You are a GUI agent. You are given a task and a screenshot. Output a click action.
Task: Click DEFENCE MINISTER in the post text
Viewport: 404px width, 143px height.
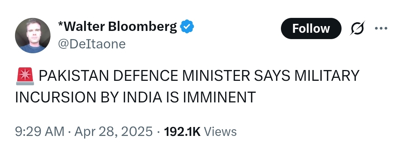[181, 76]
